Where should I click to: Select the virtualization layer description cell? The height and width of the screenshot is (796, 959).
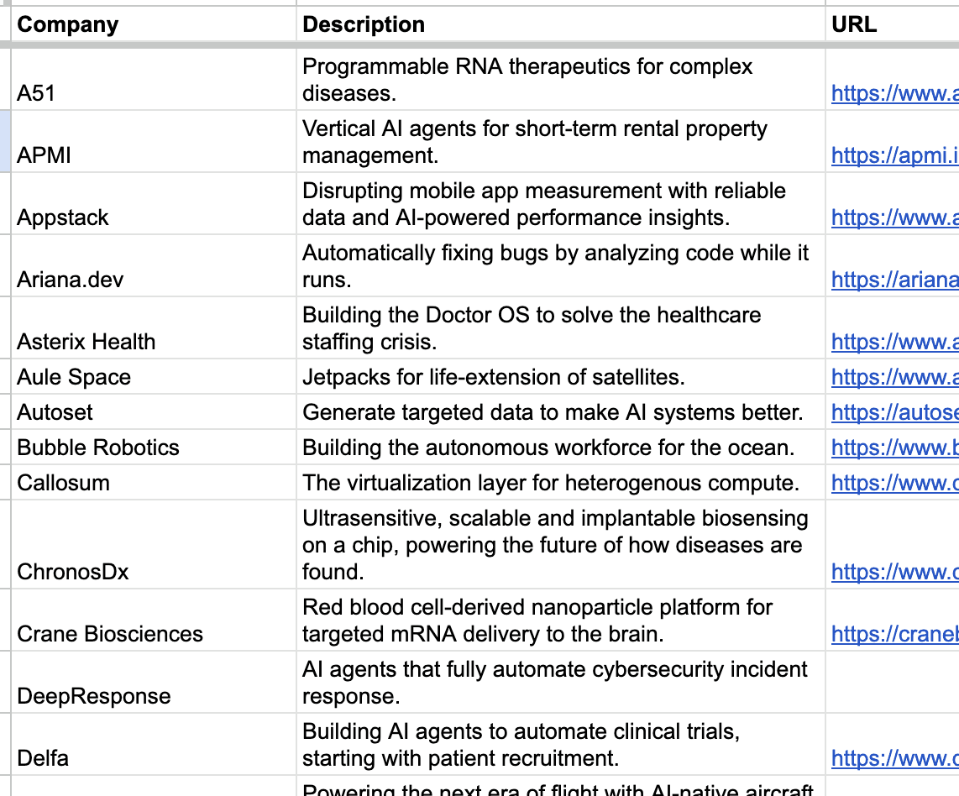[561, 482]
